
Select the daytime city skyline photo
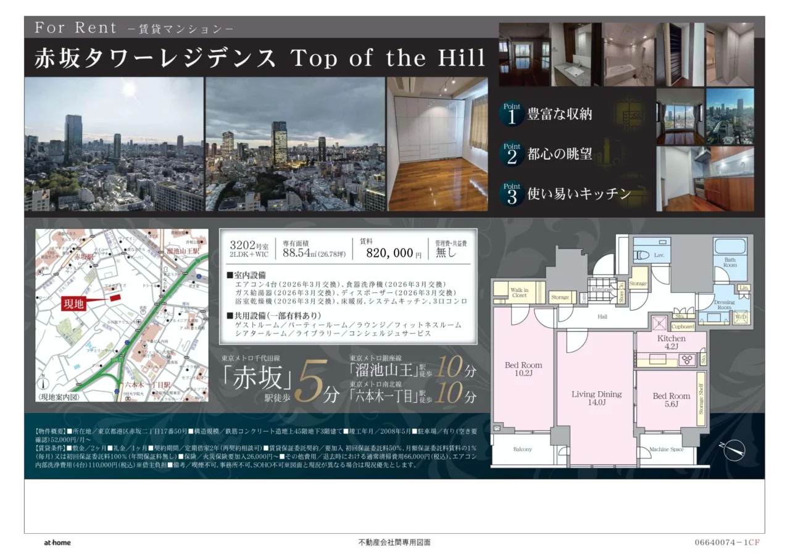[x=114, y=144]
